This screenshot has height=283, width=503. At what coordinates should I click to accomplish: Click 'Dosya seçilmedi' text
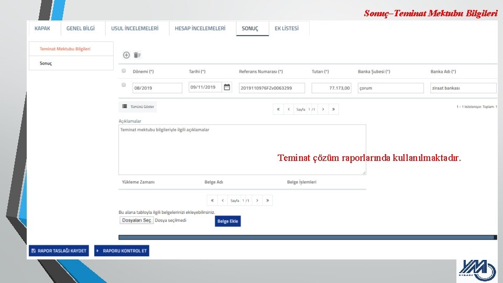pyautogui.click(x=170, y=220)
